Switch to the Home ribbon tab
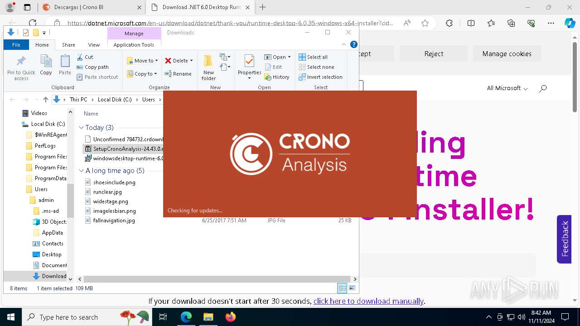Viewport: 580px width, 326px height. pyautogui.click(x=42, y=45)
